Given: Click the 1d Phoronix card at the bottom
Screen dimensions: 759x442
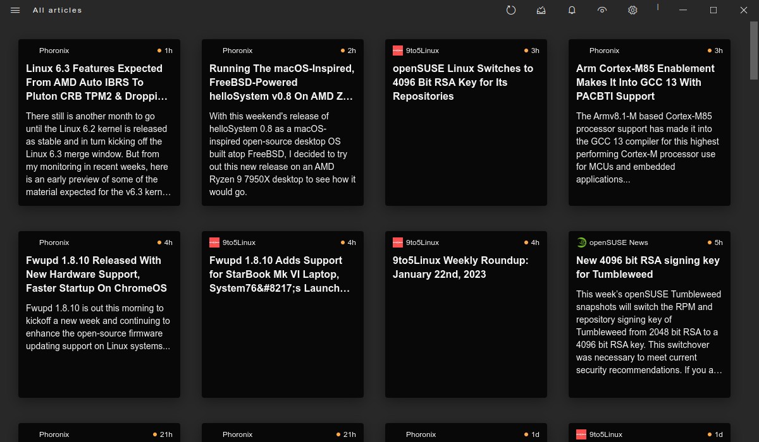Looking at the screenshot, I should 466,433.
